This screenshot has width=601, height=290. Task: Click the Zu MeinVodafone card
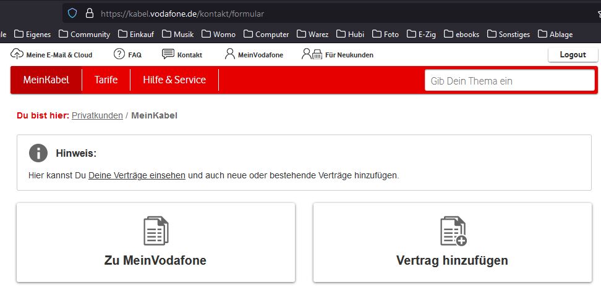pyautogui.click(x=156, y=242)
